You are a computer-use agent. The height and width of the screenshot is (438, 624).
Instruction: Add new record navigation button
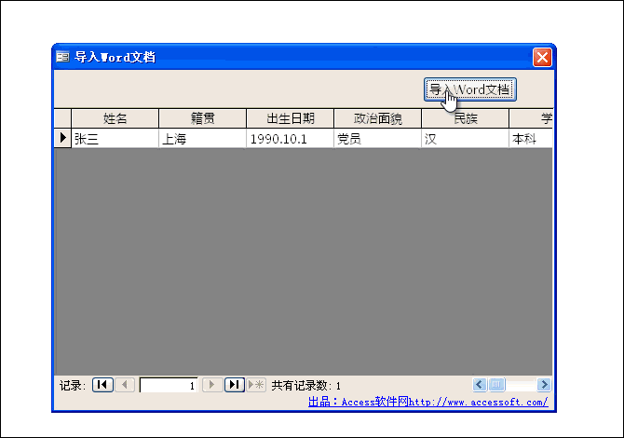pyautogui.click(x=256, y=385)
